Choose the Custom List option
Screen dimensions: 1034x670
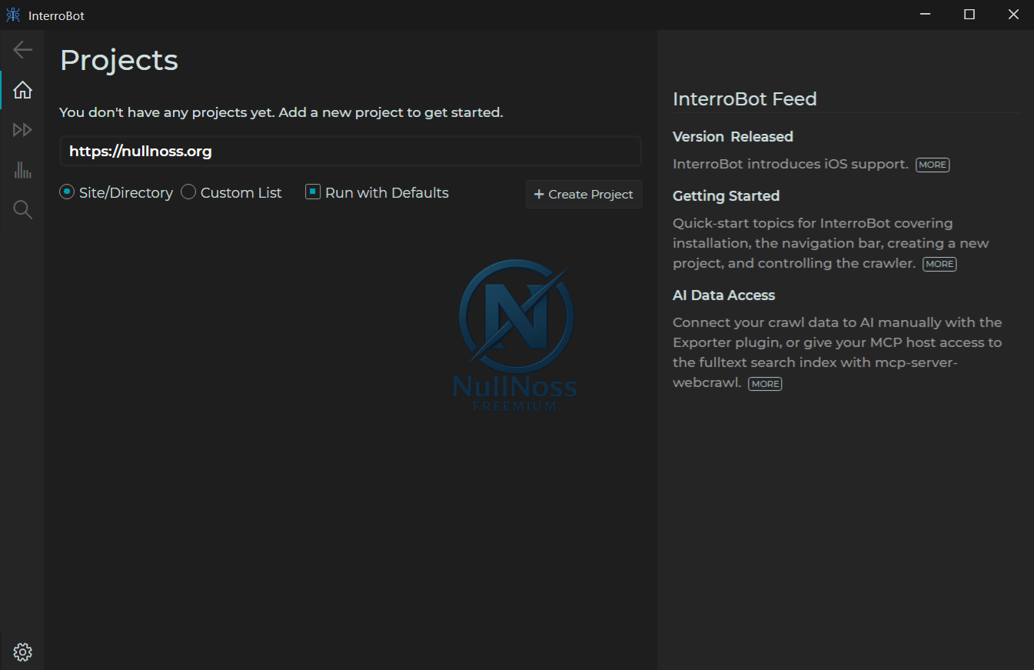[x=188, y=192]
